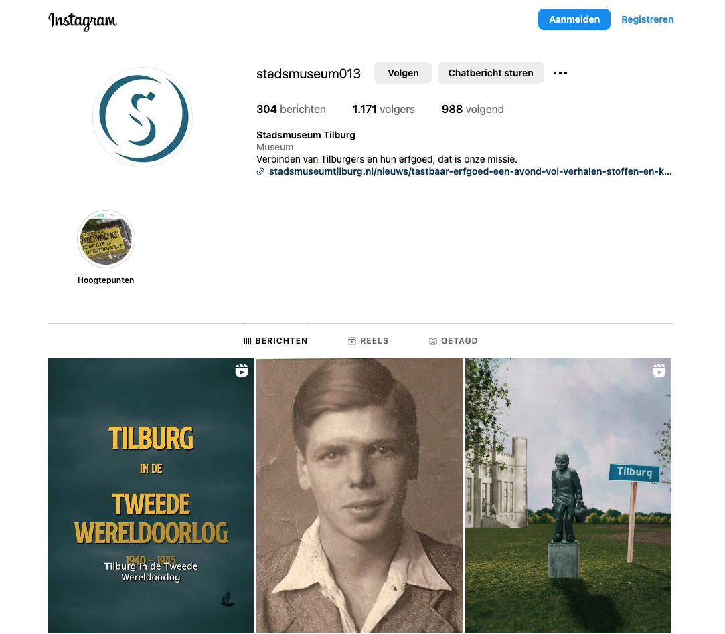Click reel icon on Tilburg statue post

[659, 371]
